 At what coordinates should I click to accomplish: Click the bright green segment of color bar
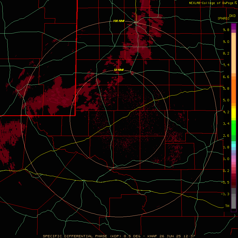(x=234, y=128)
